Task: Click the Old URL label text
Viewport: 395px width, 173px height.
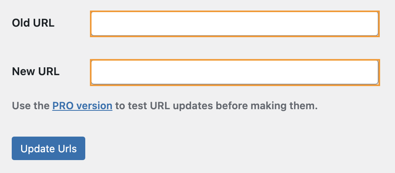Action: (33, 23)
